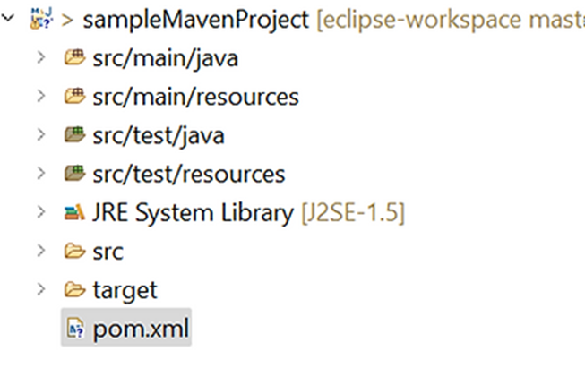This screenshot has width=585, height=385.
Task: Click the src/main/java source folder icon
Action: click(x=74, y=57)
